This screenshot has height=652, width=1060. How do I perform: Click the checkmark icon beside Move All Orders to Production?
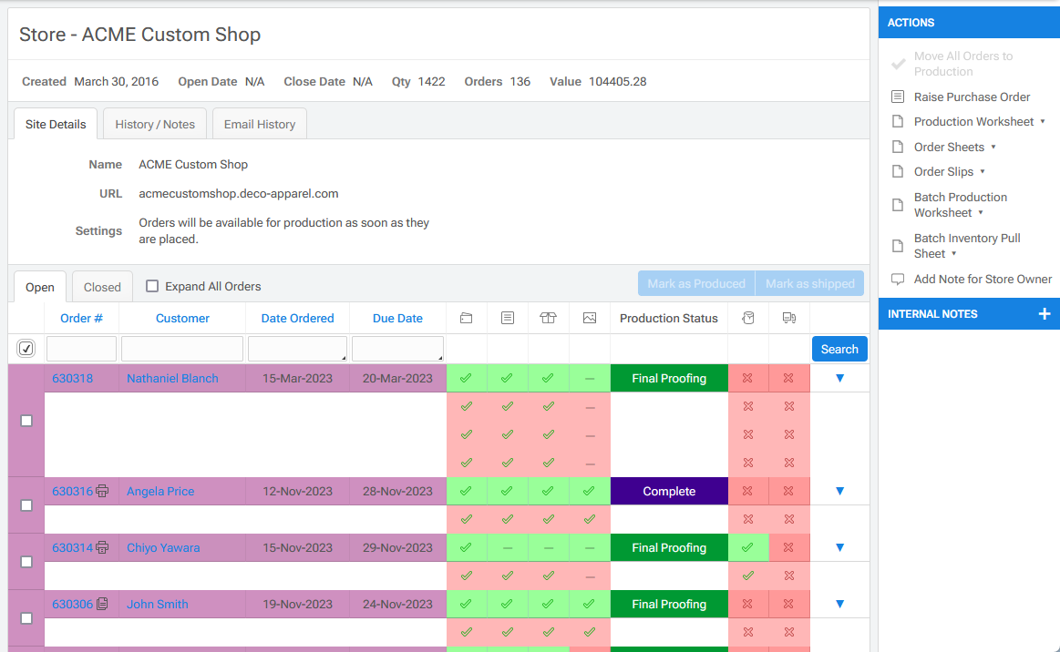tap(899, 64)
